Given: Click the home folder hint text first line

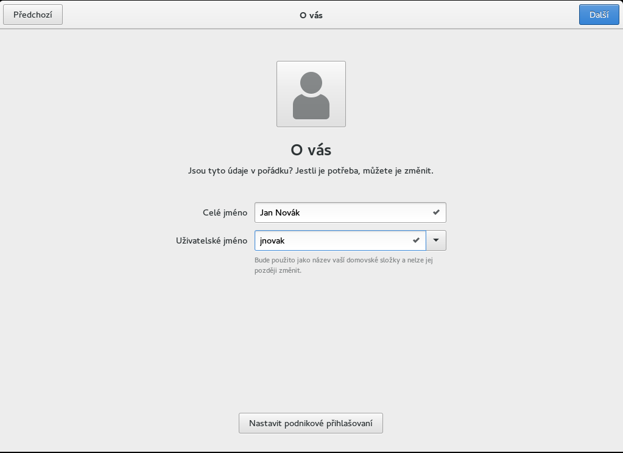Looking at the screenshot, I should 343,261.
